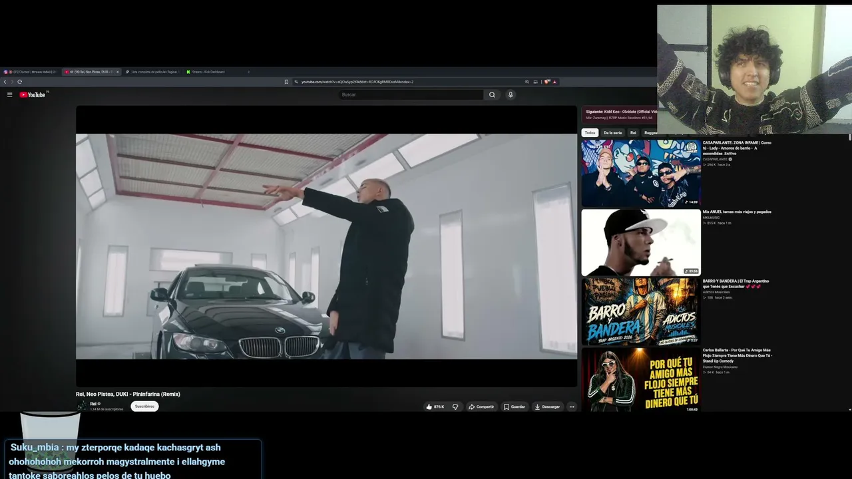This screenshot has height=479, width=852.
Task: Select the 'Rei' filter chip
Action: click(633, 132)
